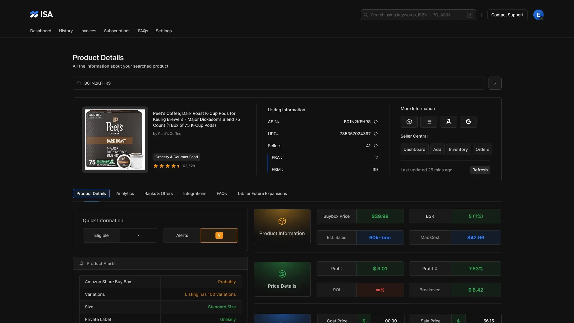This screenshot has width=574, height=323.
Task: Open Contact Support
Action: coord(507,15)
